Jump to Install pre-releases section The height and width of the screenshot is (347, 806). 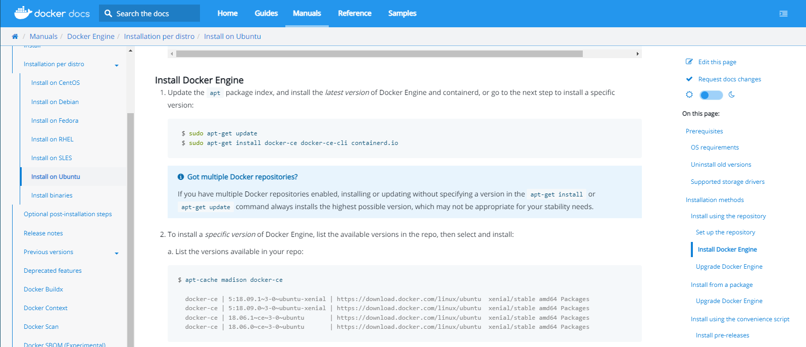pyautogui.click(x=723, y=335)
